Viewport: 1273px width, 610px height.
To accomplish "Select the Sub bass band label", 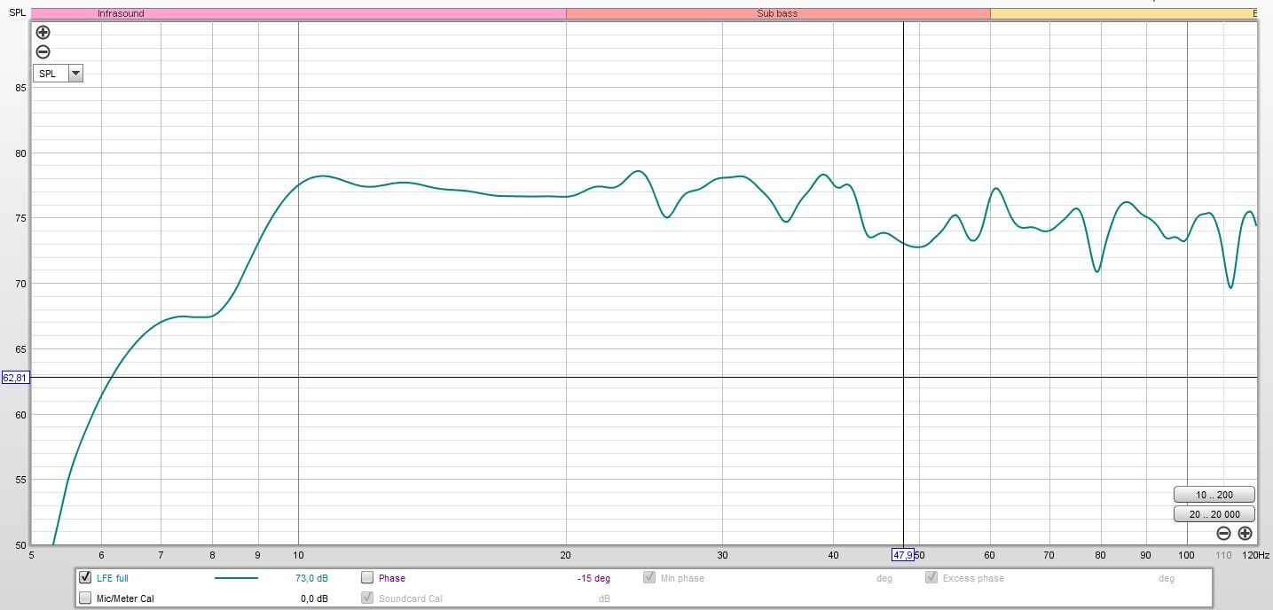I will (777, 13).
